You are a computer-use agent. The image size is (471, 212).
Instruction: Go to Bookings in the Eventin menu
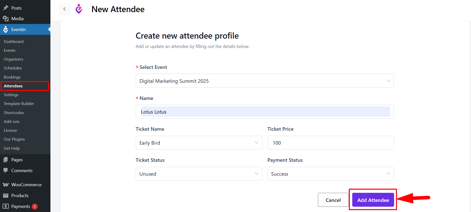pos(12,77)
